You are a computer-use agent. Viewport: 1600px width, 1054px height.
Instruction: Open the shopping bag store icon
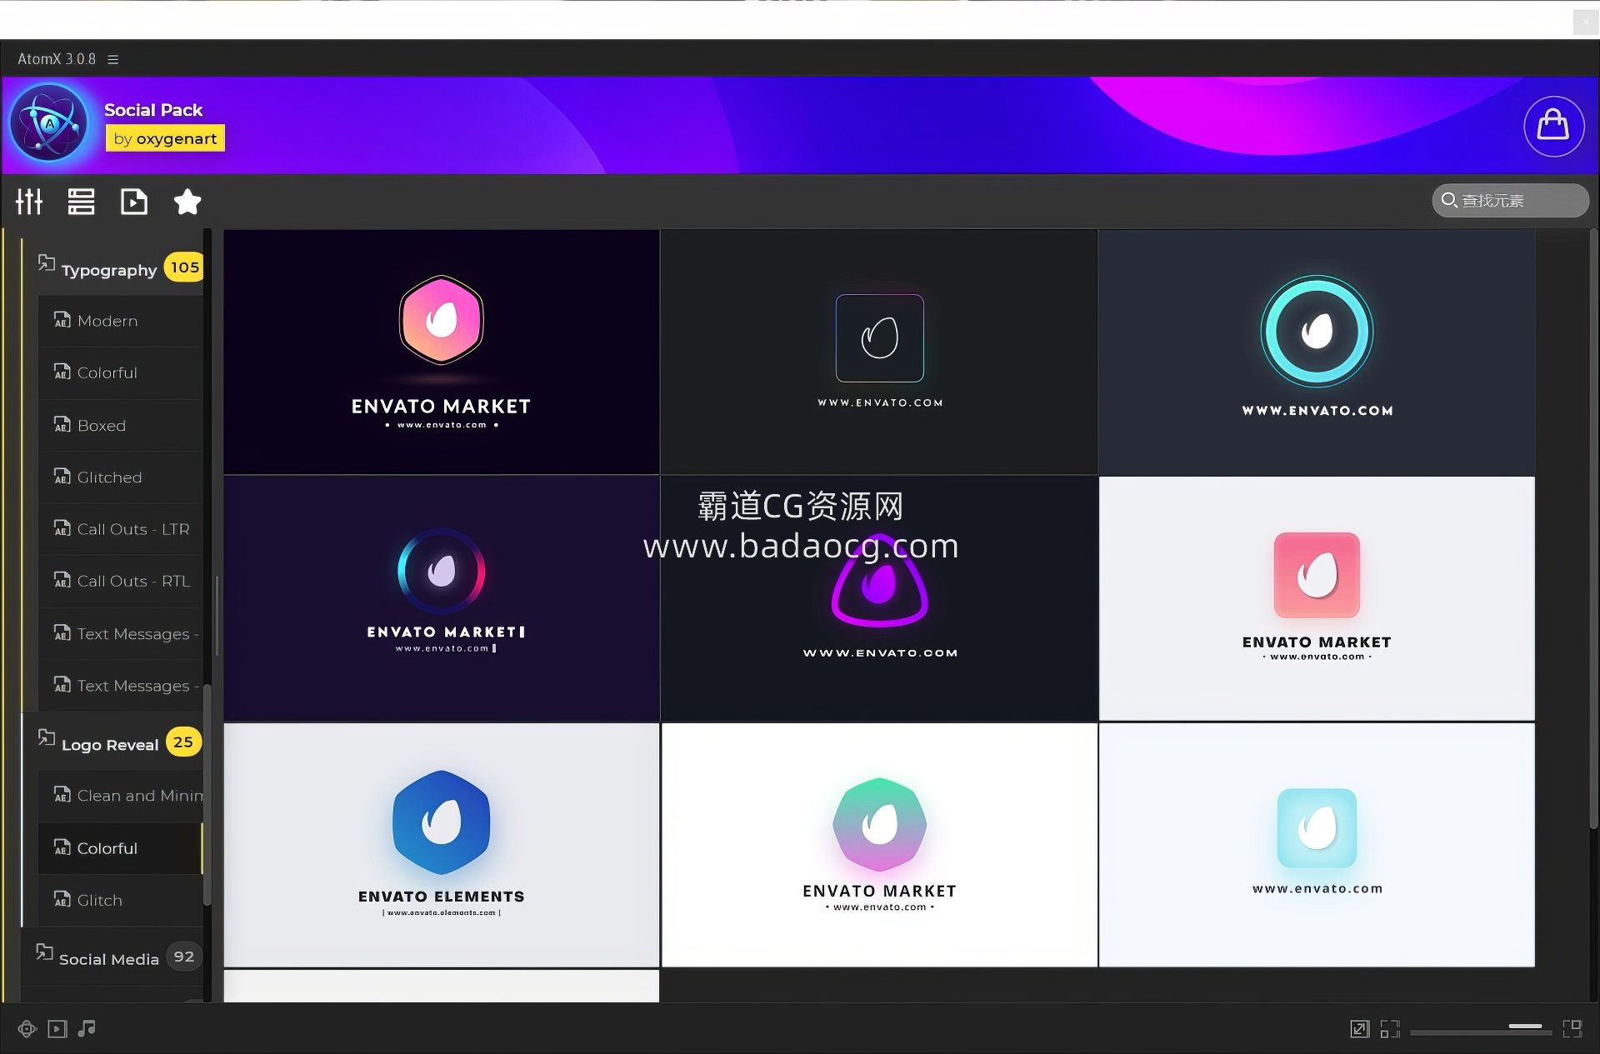click(x=1553, y=126)
